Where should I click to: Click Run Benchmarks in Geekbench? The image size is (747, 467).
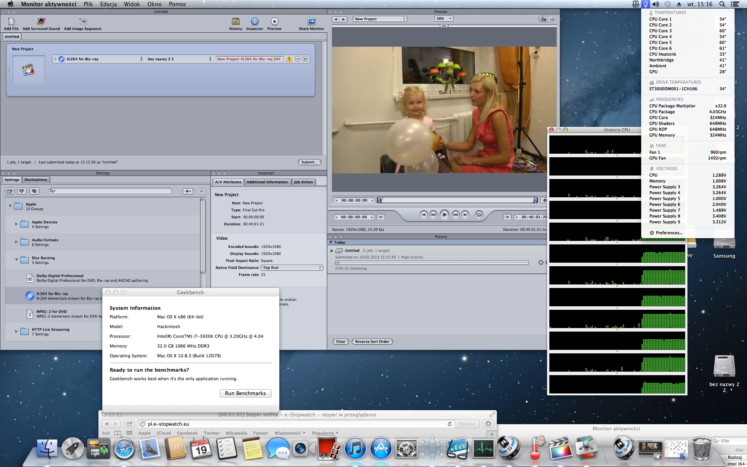coord(245,393)
